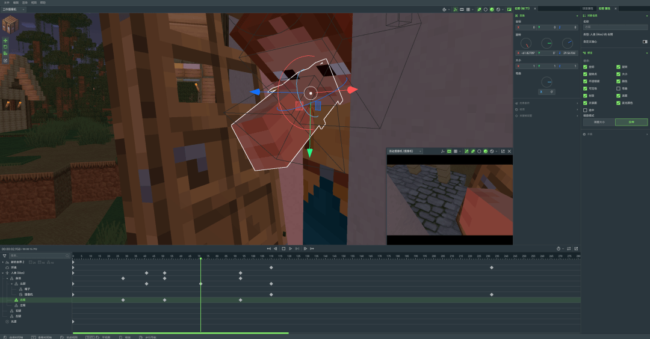Click the timeline search field
The height and width of the screenshot is (339, 650).
(39, 256)
